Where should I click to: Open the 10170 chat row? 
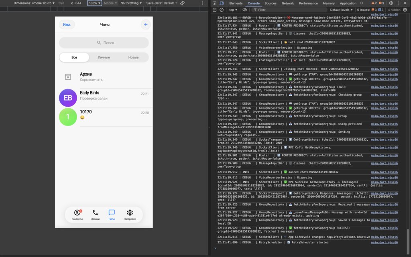[x=104, y=117]
